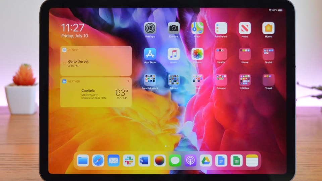The image size is (322, 181).
Task: Open Safari from the dock
Action: (x=98, y=161)
